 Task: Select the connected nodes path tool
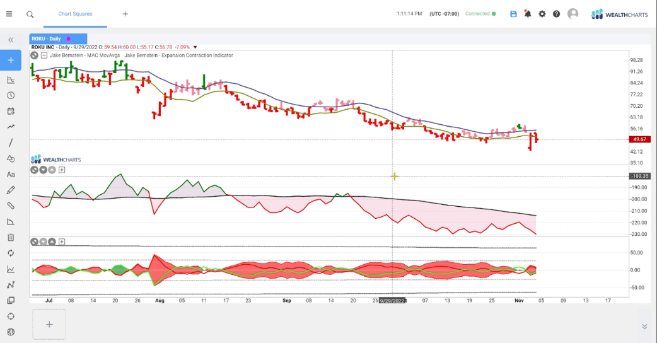(11, 285)
